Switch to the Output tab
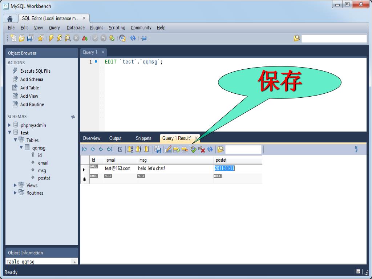The height and width of the screenshot is (279, 372). [x=115, y=138]
